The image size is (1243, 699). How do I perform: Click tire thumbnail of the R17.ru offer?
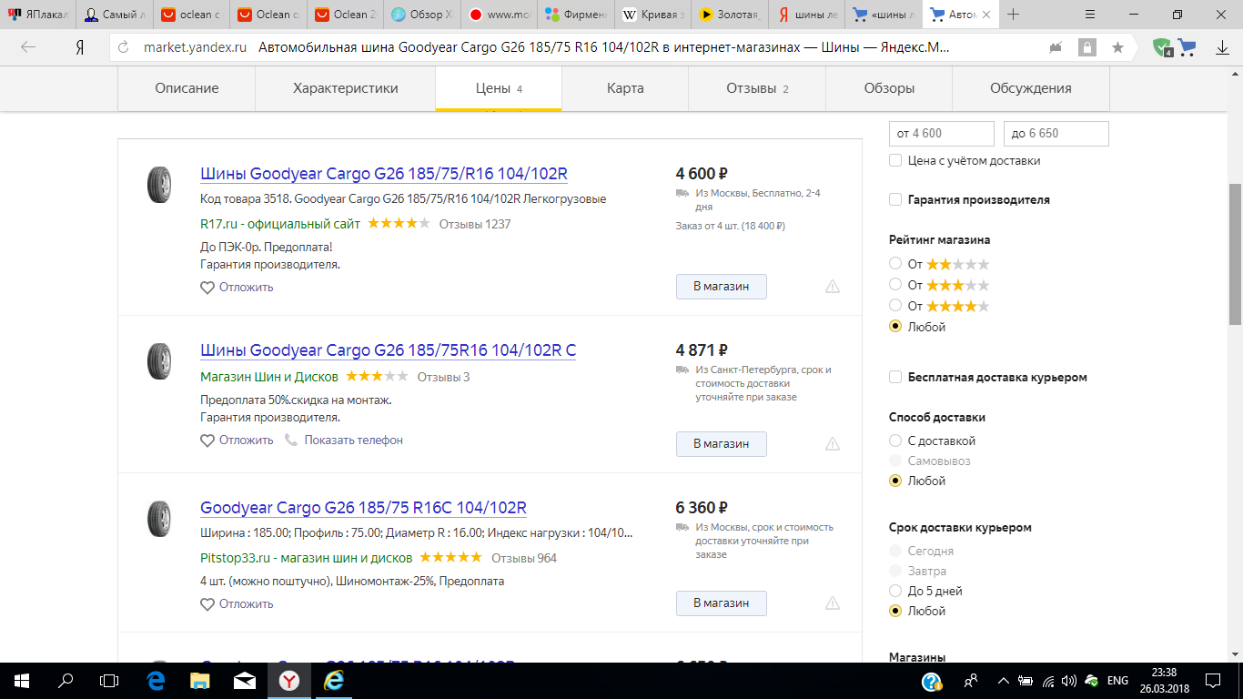[159, 185]
